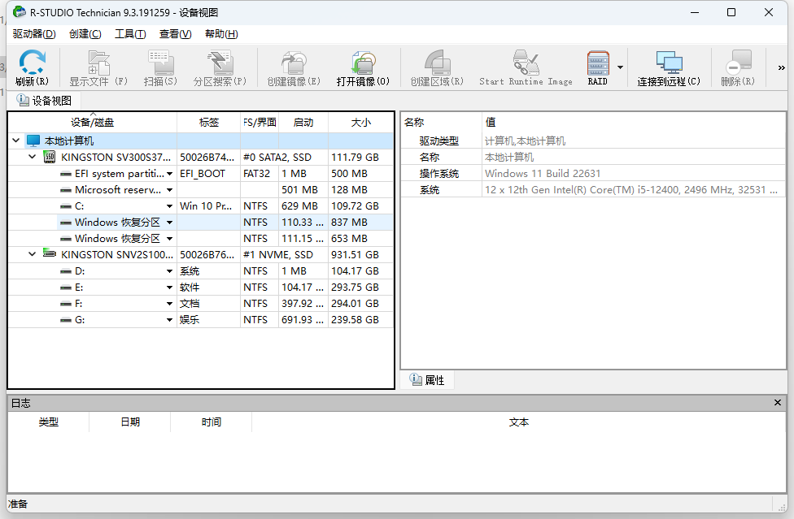Open the 驱动器(D) menu
Screen dimensions: 794x519
pos(34,34)
